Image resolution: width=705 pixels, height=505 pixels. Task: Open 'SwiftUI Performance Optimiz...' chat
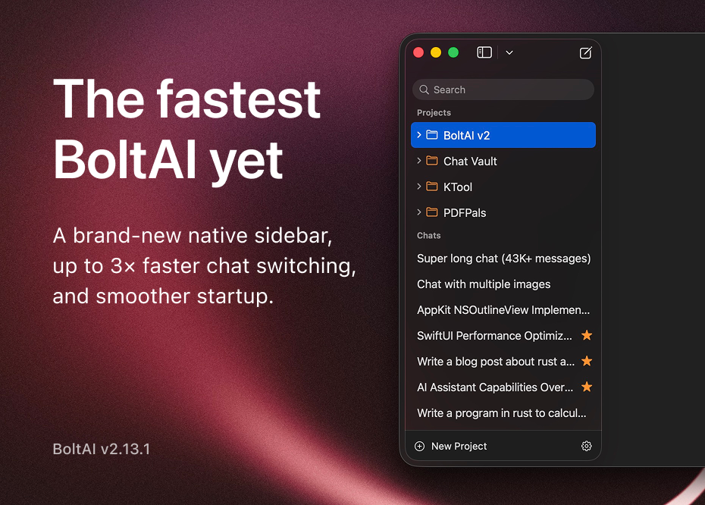[x=494, y=335]
